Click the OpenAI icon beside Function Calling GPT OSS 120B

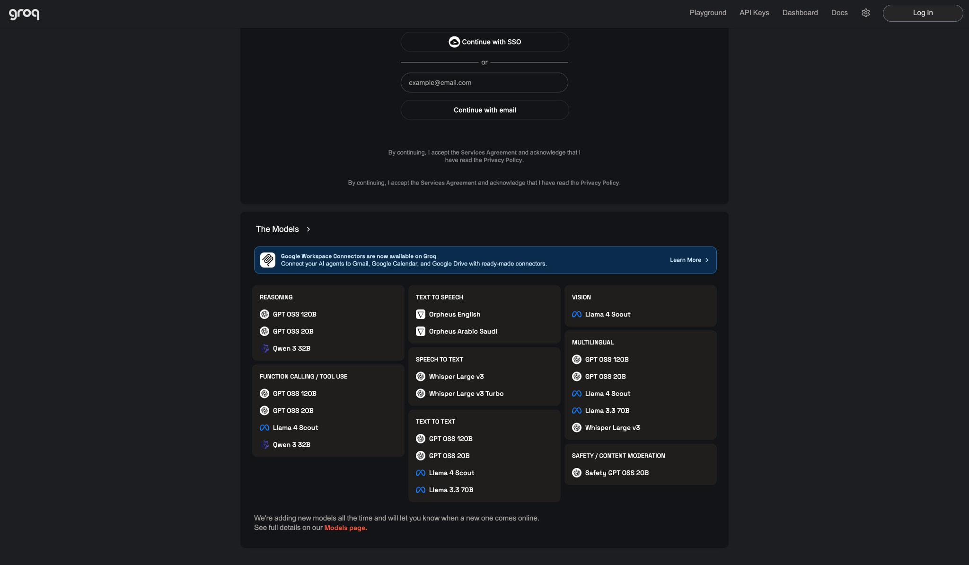coord(264,394)
